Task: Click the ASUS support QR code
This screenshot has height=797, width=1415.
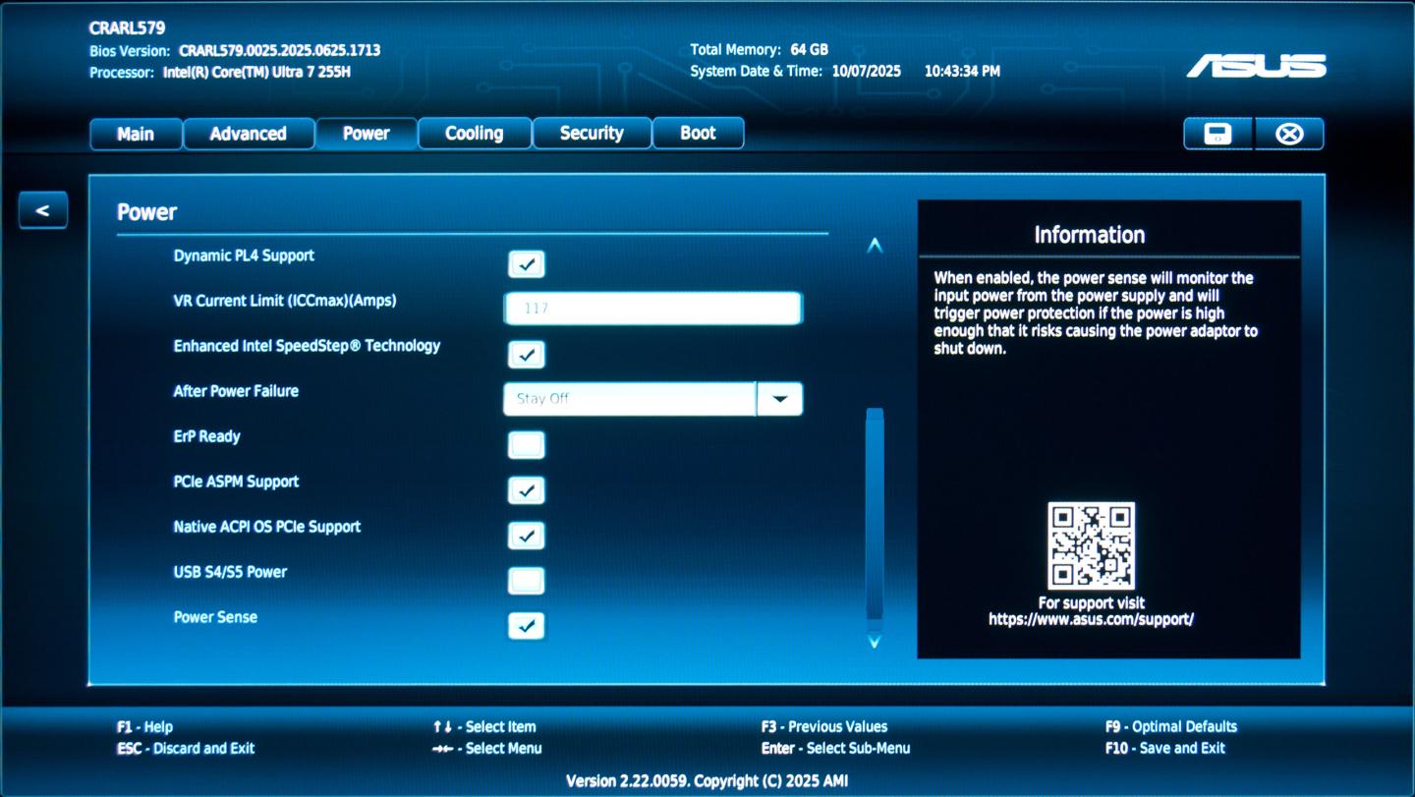Action: tap(1091, 545)
